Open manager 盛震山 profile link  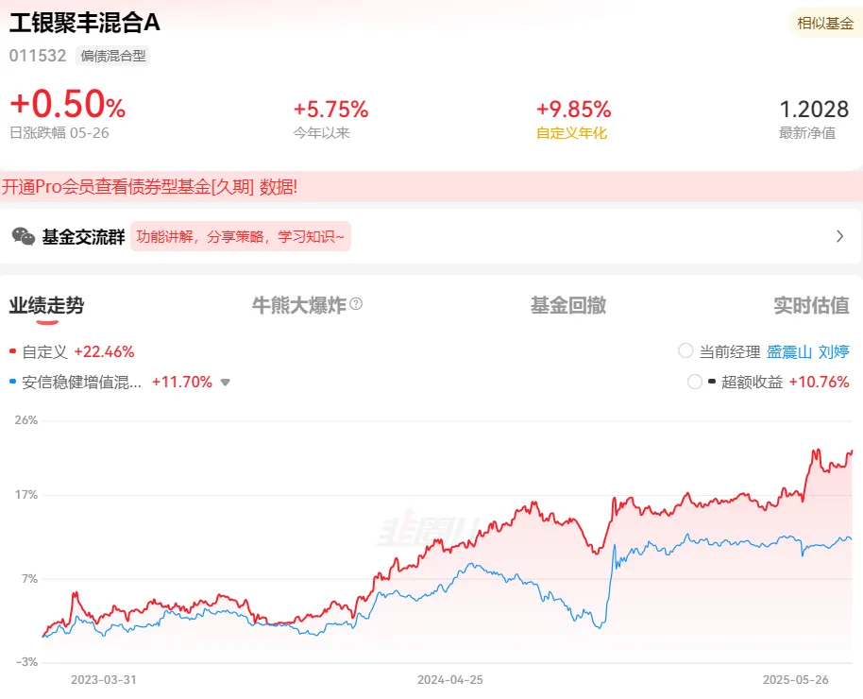click(x=789, y=351)
